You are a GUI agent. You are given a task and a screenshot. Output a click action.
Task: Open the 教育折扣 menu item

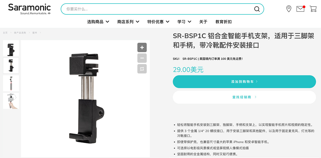click(223, 22)
